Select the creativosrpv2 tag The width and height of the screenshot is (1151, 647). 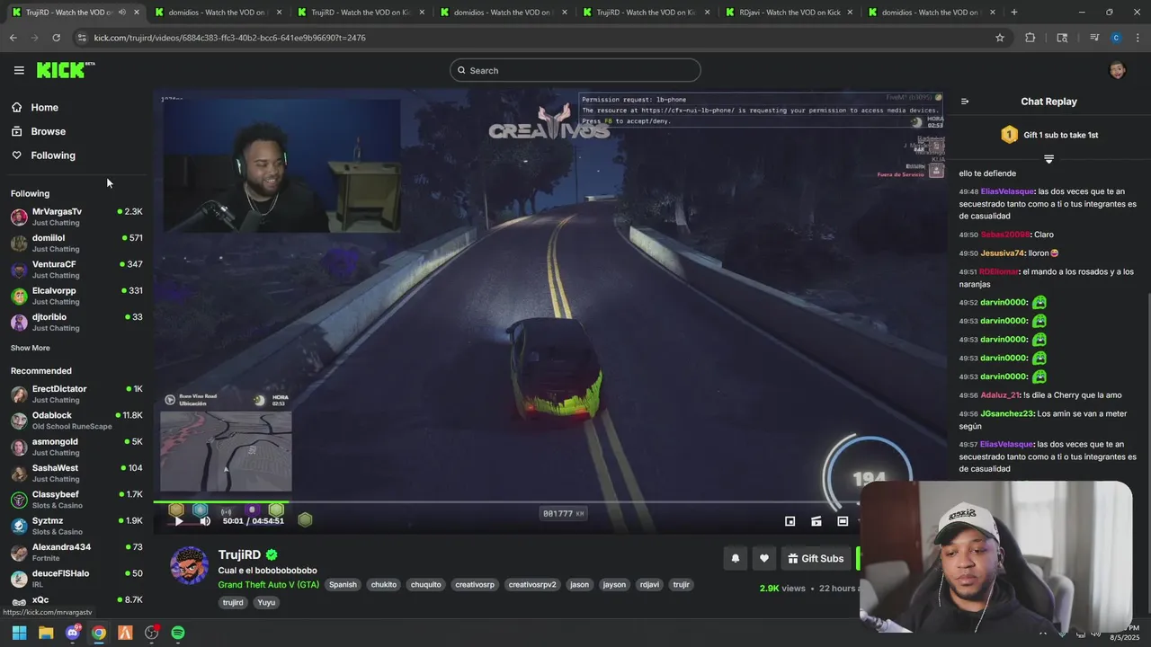pos(532,584)
